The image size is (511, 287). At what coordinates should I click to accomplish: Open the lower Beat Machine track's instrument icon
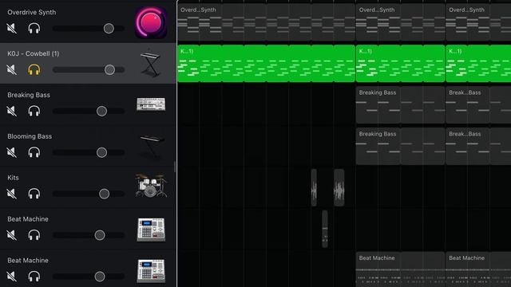tap(151, 271)
